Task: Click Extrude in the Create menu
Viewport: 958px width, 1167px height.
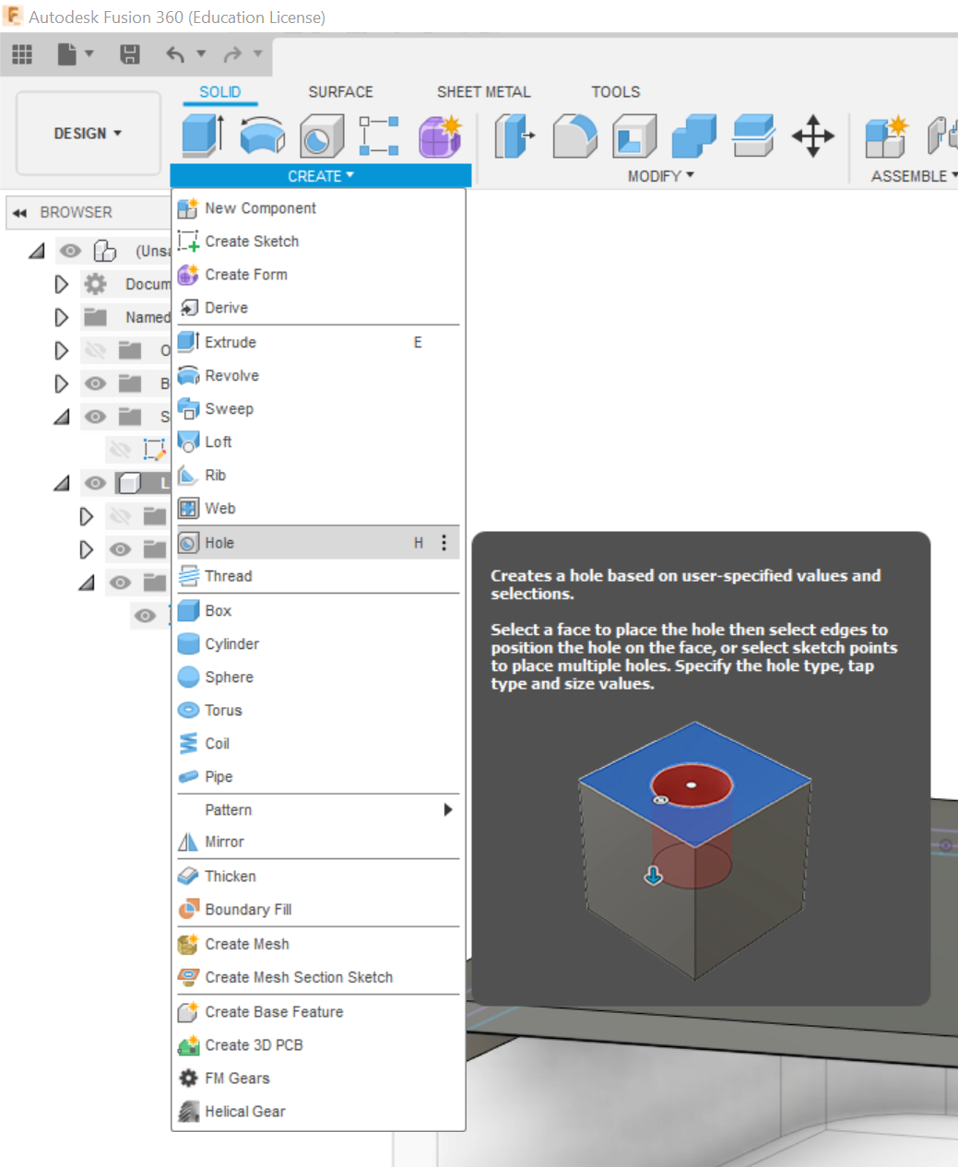Action: (318, 342)
